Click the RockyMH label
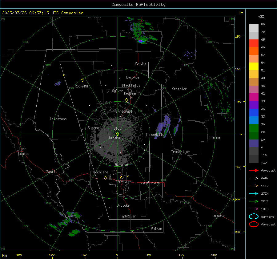Viewport: 277px width, 259px height. 81,86
